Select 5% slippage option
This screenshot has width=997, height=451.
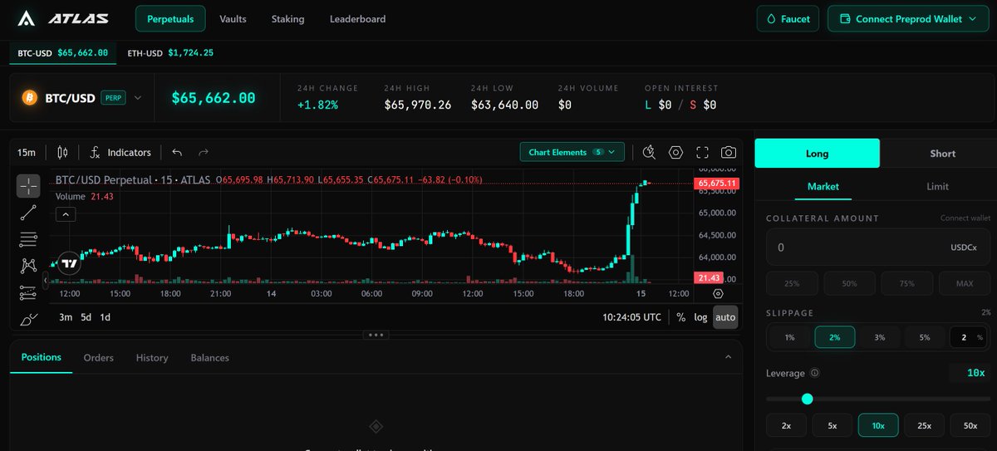coord(925,337)
